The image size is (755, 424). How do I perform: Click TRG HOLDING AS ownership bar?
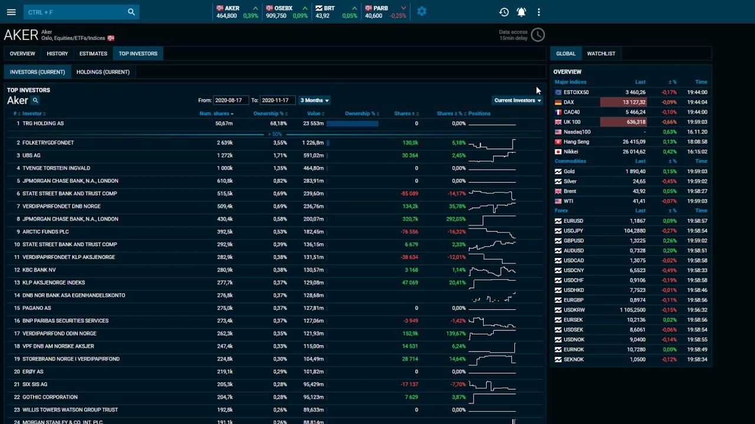point(352,124)
